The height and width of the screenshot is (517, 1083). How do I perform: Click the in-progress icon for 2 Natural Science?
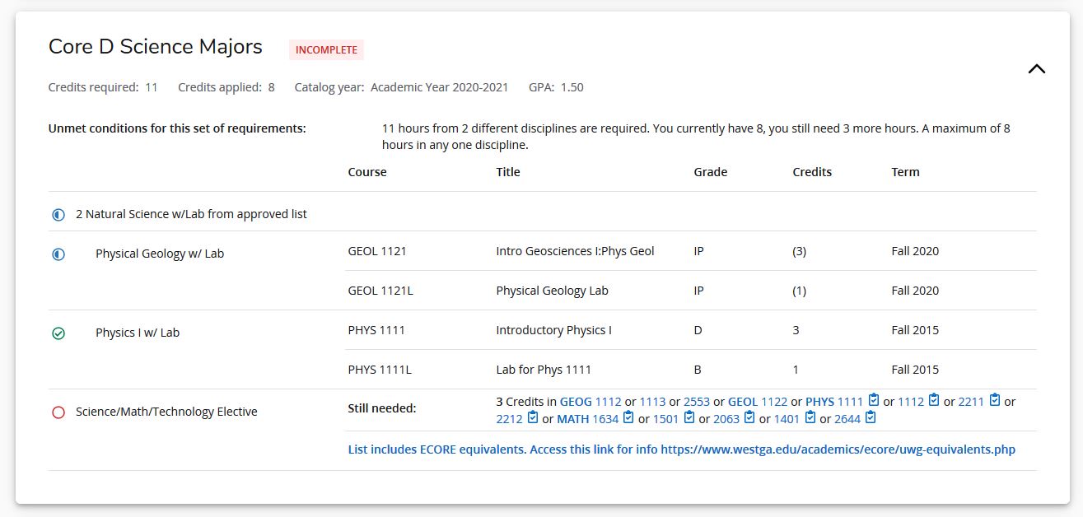(58, 215)
